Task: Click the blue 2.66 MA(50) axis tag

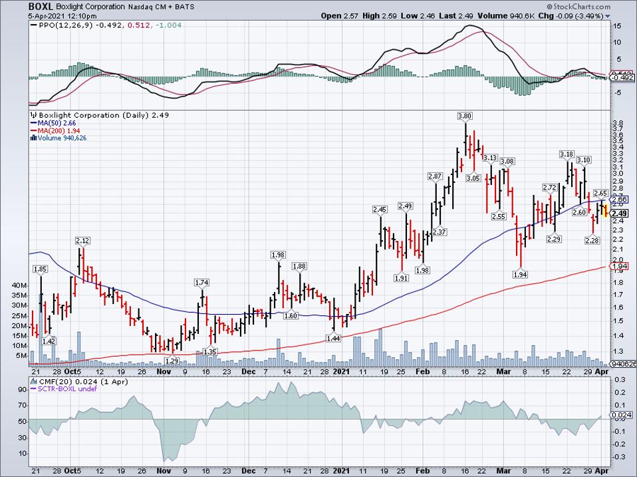Action: 619,200
